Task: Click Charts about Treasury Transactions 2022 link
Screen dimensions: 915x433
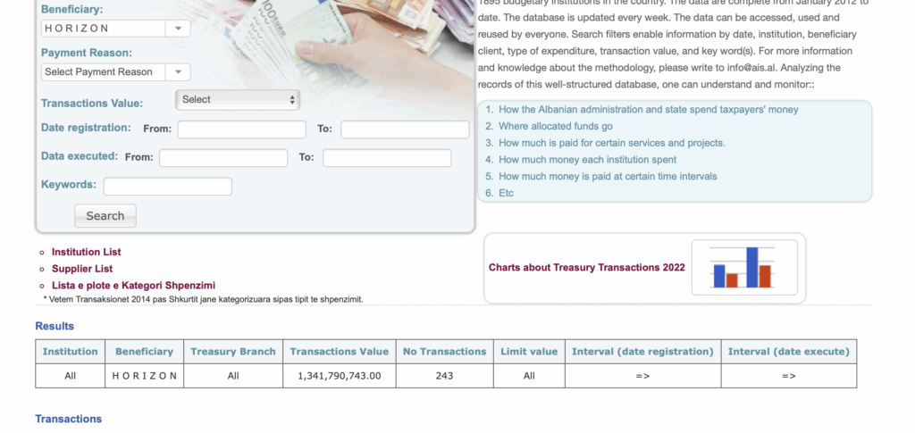Action: pyautogui.click(x=586, y=268)
